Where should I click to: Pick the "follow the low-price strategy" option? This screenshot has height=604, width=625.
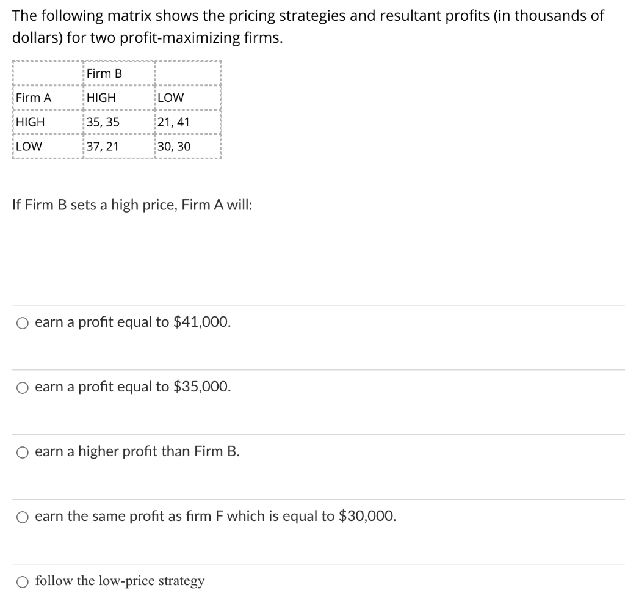23,581
